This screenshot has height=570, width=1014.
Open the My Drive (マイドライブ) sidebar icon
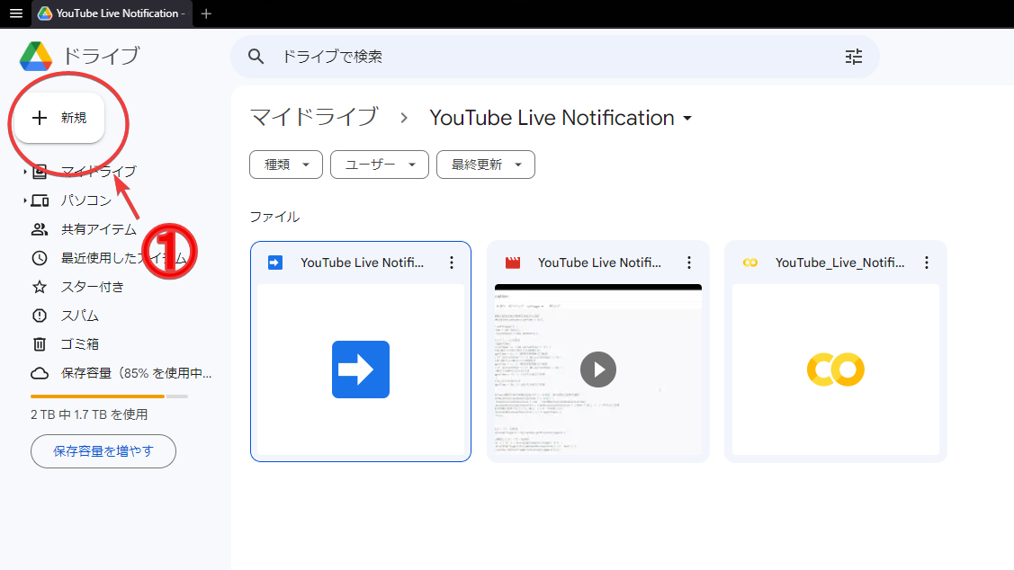point(40,171)
